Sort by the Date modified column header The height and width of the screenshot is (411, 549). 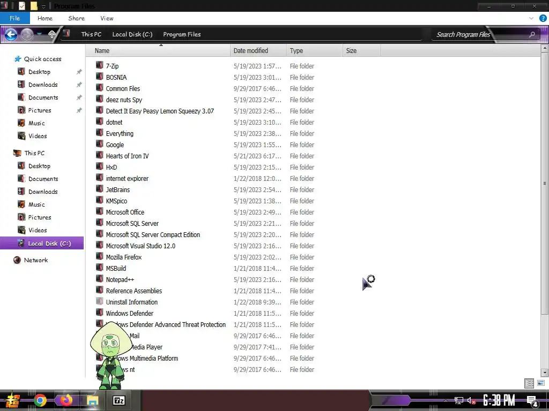258,51
